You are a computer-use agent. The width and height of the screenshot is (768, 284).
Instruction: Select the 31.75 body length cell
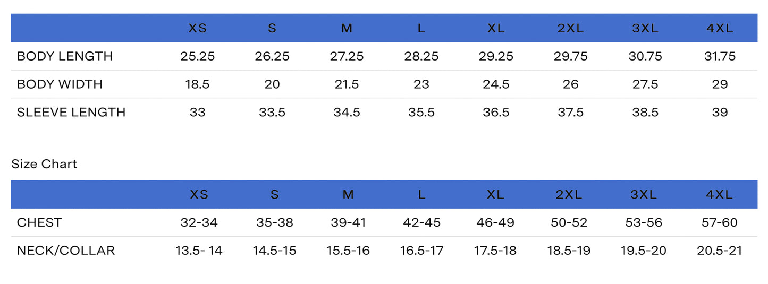pos(720,56)
